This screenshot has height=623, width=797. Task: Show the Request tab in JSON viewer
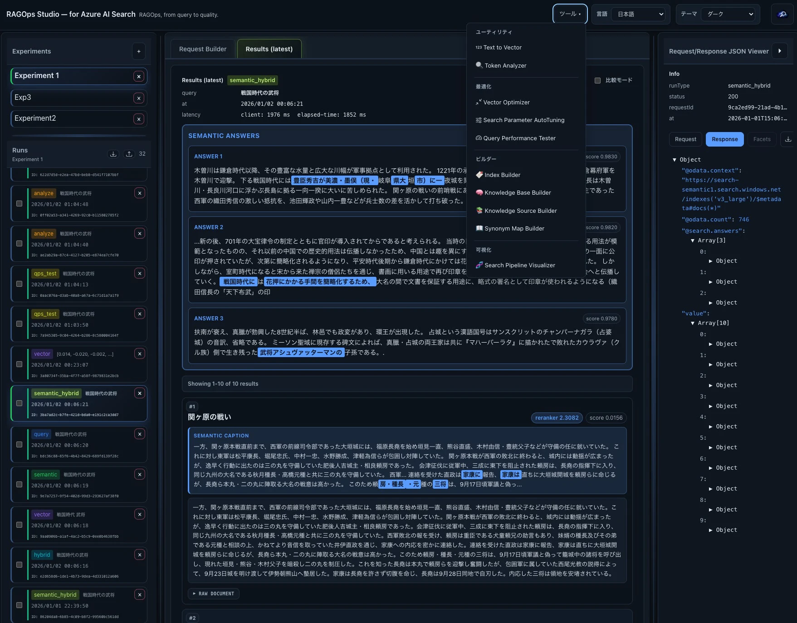(685, 139)
